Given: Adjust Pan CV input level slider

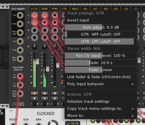Looking at the screenshot, I should tap(101, 56).
